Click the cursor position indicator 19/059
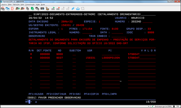The width and height of the screenshot is (181, 108). click(151, 102)
